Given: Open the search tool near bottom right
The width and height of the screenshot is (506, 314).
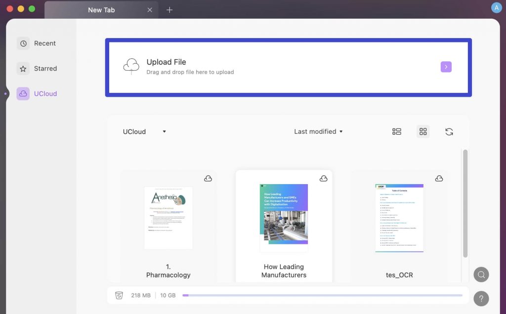Looking at the screenshot, I should 481,274.
